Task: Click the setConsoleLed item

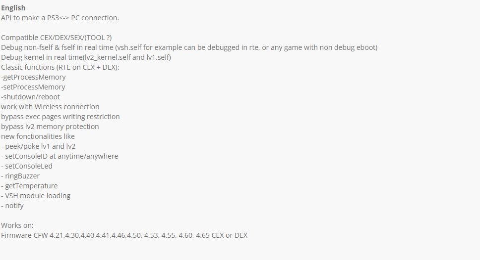Action: 27,166
